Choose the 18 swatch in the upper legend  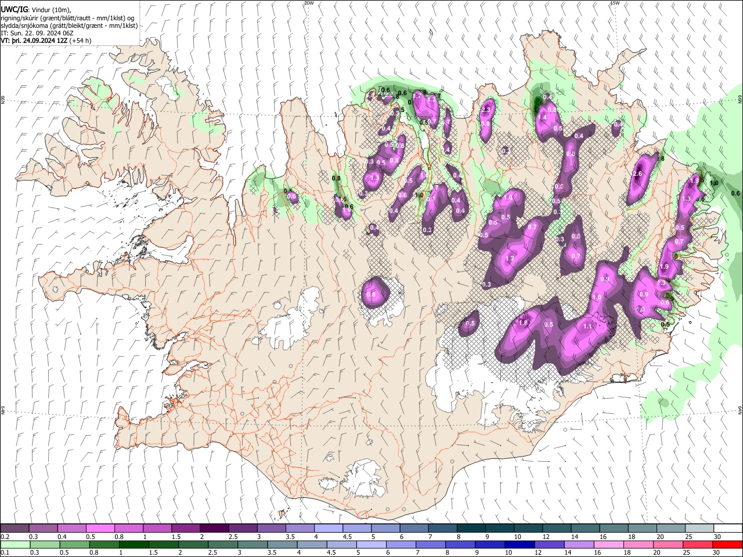click(642, 528)
